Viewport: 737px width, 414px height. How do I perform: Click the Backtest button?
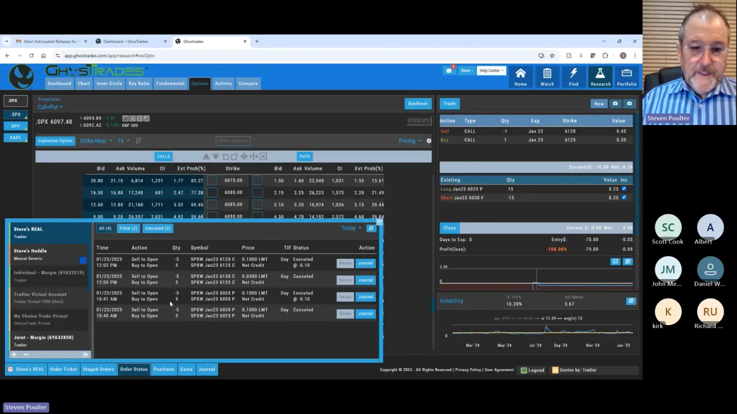(418, 104)
